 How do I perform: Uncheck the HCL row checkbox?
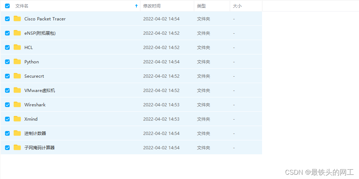[7, 48]
